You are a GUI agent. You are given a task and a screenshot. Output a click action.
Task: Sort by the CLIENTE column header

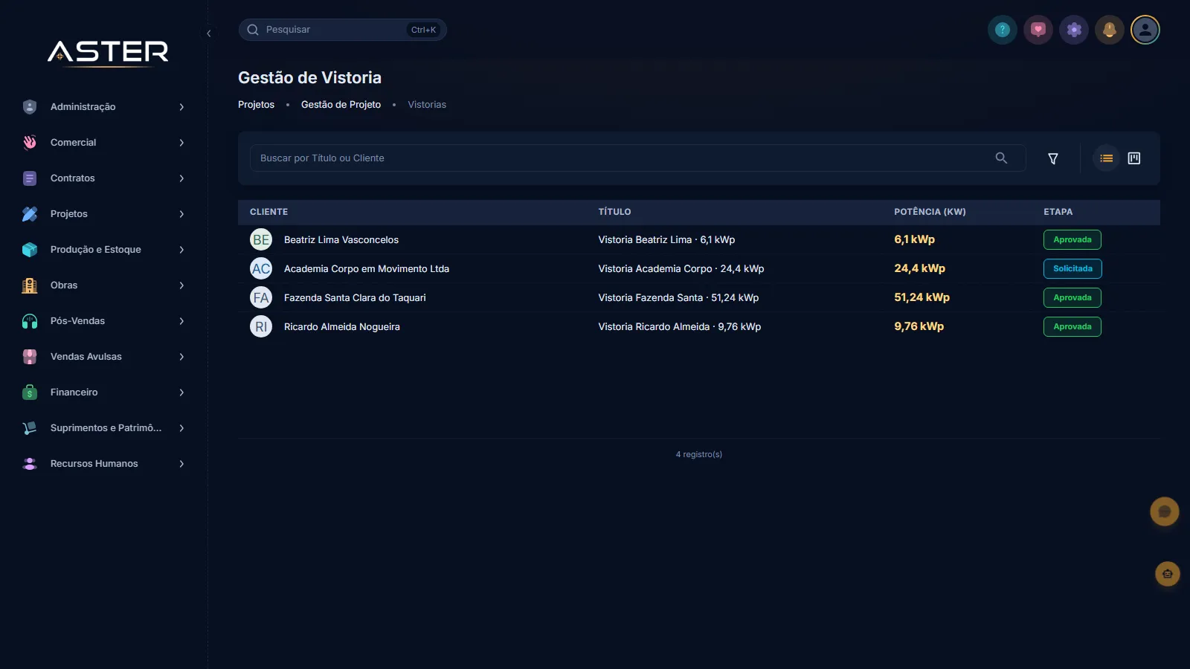(x=268, y=212)
